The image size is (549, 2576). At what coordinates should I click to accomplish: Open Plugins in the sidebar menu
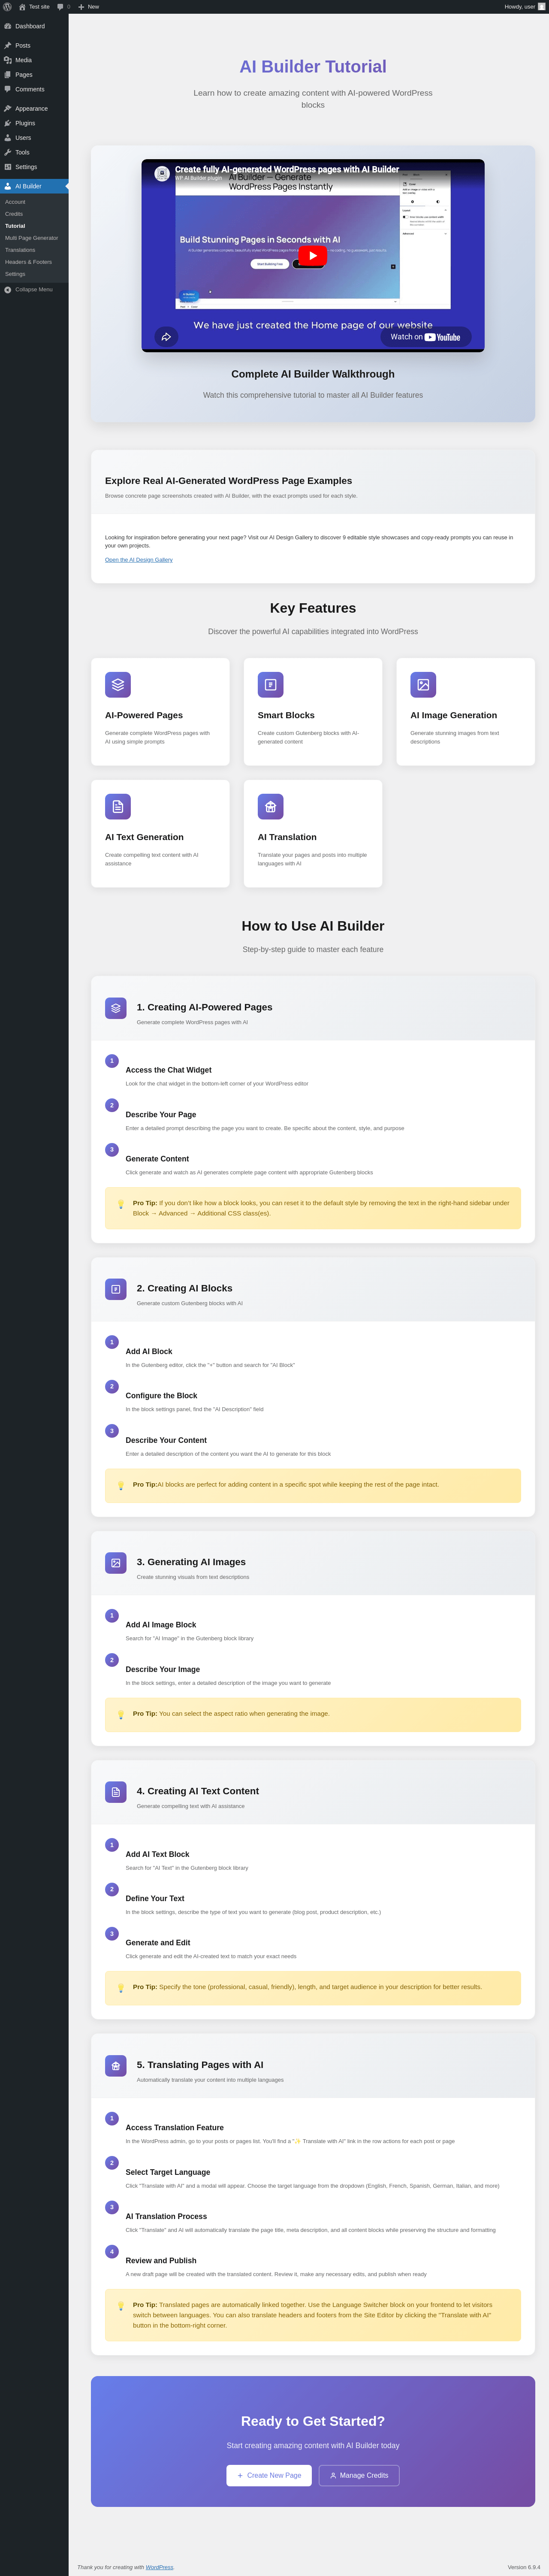[x=25, y=123]
